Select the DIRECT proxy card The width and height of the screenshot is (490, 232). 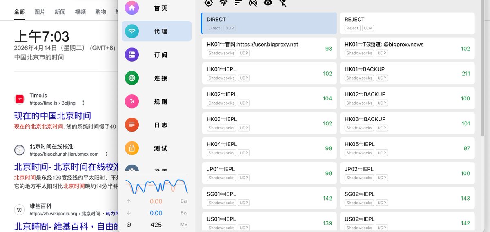tap(269, 23)
